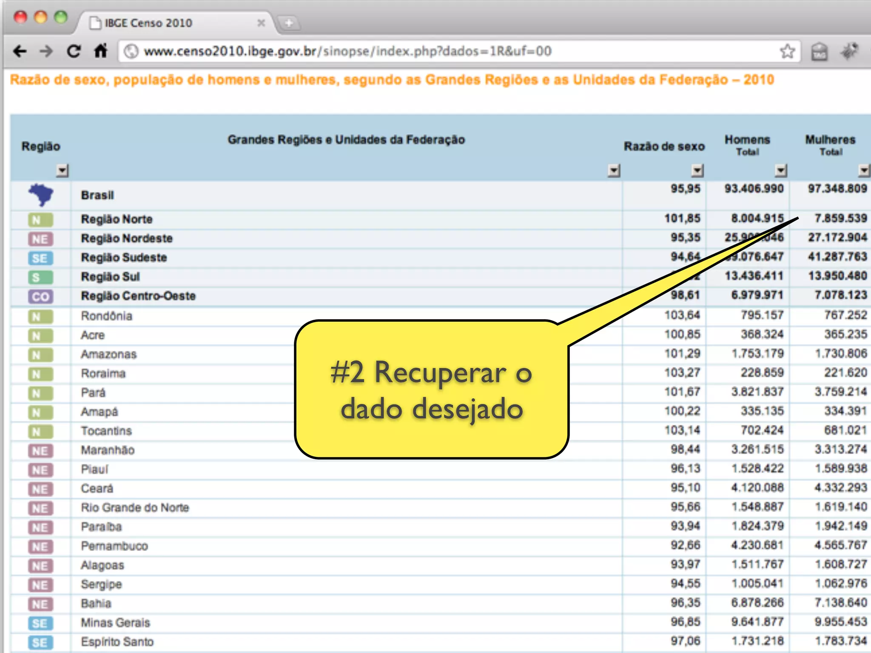
Task: Open the Homens Total filter dropdown
Action: click(780, 170)
